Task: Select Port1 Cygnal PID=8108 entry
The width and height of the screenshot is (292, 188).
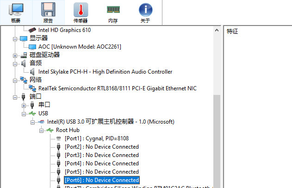Action: 97,138
